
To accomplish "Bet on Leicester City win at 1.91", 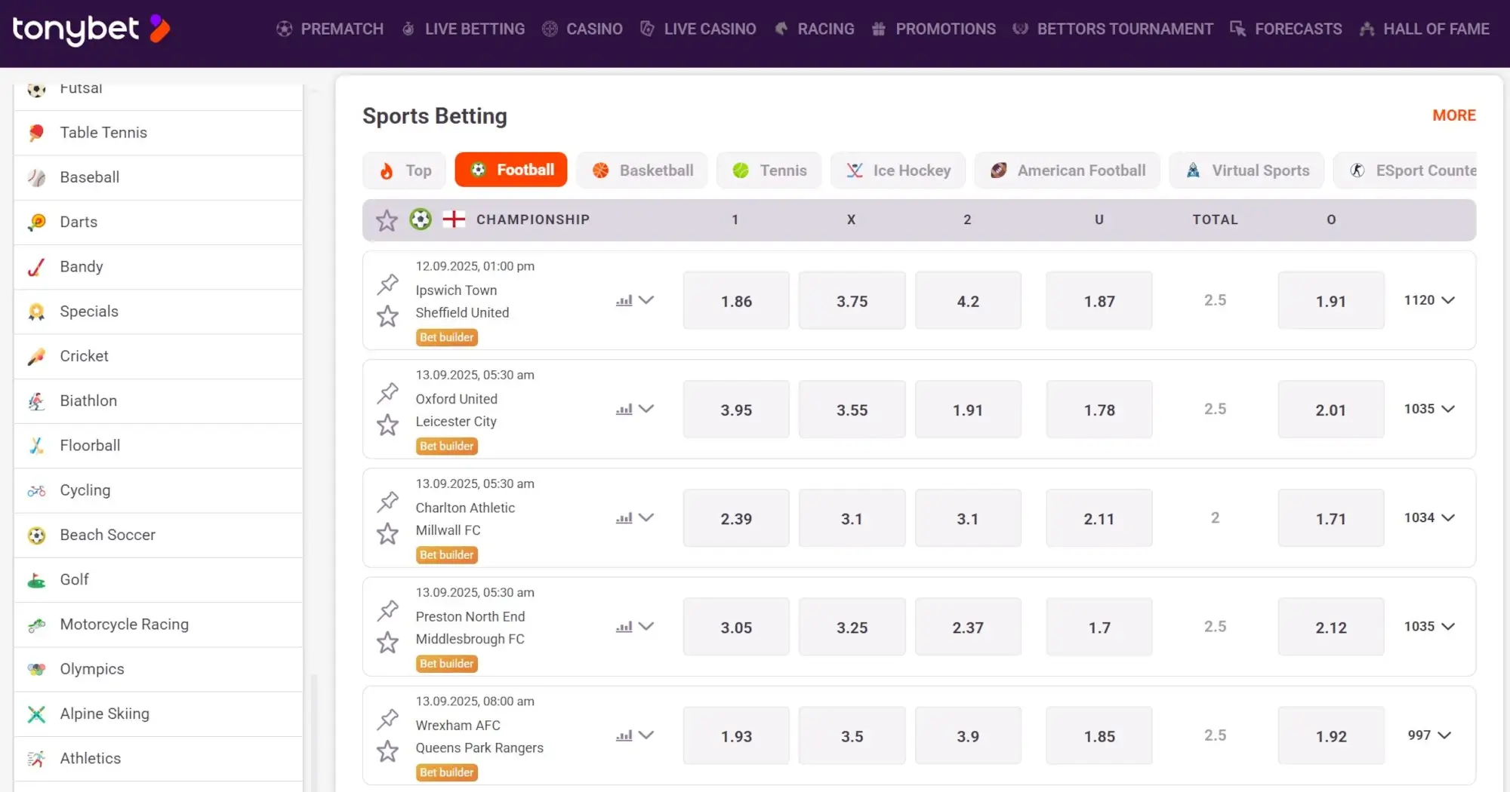I will 967,410.
